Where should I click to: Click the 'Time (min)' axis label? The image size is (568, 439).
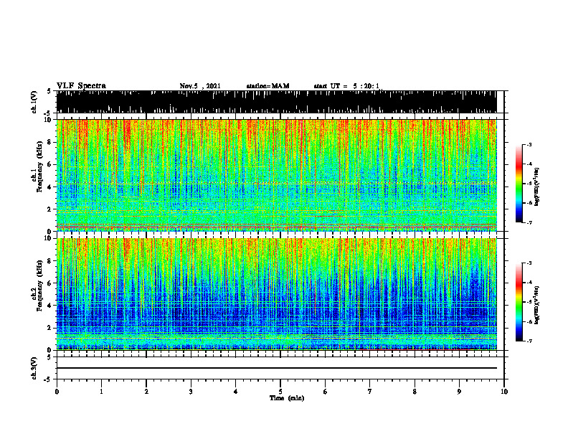pyautogui.click(x=287, y=398)
